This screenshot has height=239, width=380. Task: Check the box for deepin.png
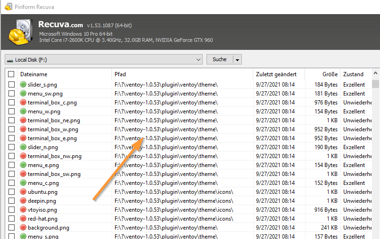[x=11, y=201]
